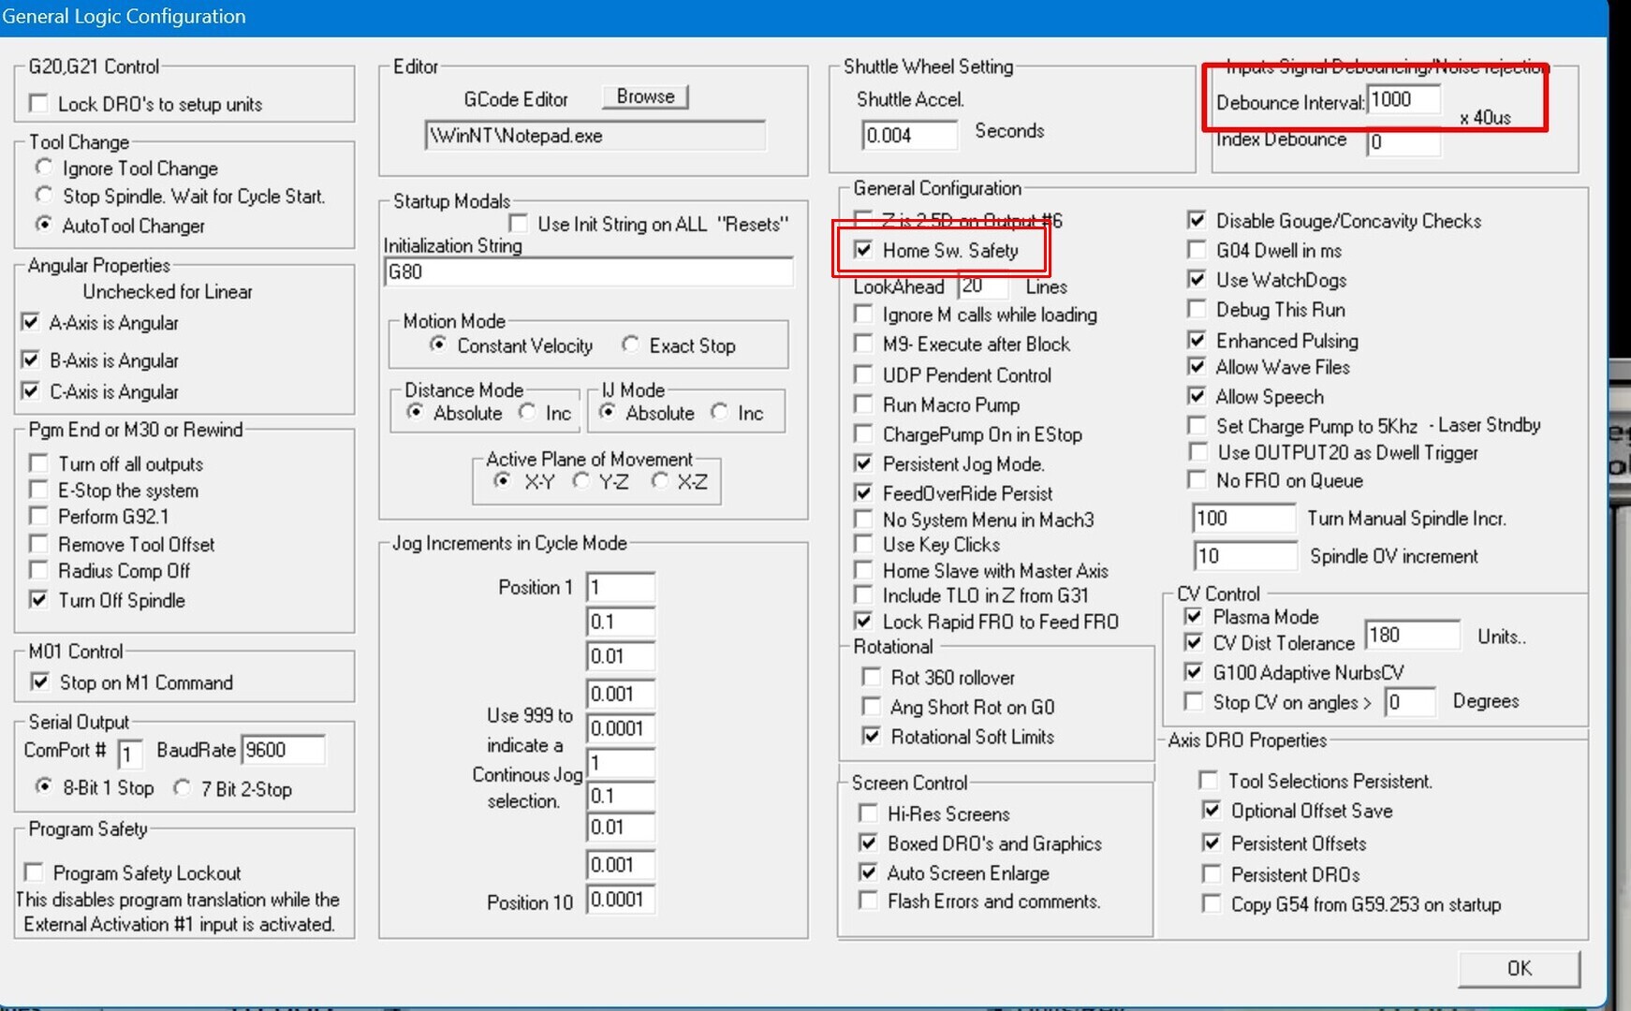This screenshot has height=1011, width=1631.
Task: Enable Persistent DROs checkbox
Action: (1212, 874)
